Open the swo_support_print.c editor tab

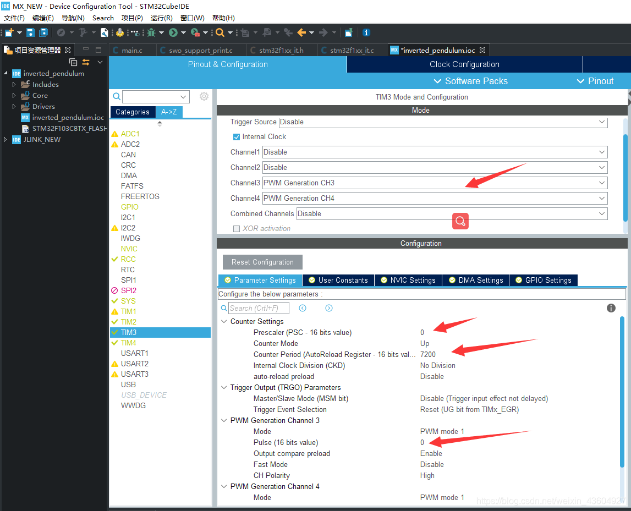[x=200, y=50]
